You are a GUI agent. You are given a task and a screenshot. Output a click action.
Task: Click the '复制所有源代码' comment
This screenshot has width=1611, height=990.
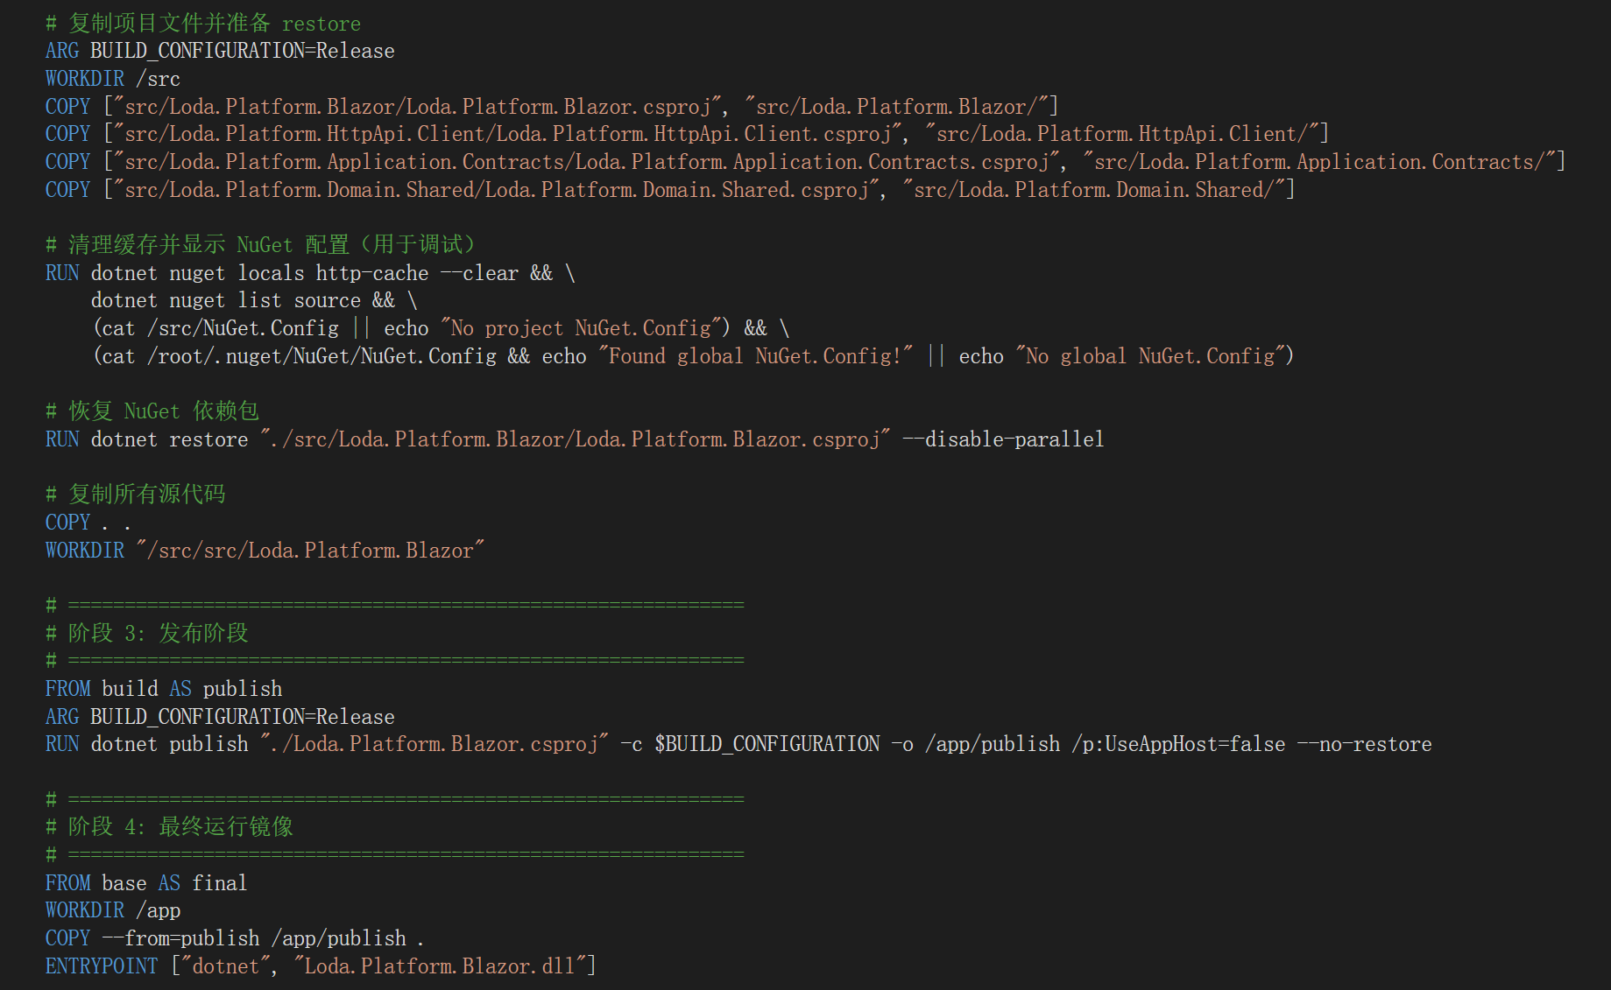[x=146, y=495]
